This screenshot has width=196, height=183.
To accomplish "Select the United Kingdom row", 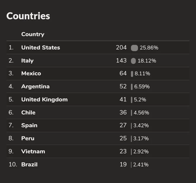I will (x=44, y=100).
